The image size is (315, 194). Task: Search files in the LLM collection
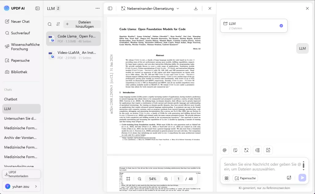point(50,24)
